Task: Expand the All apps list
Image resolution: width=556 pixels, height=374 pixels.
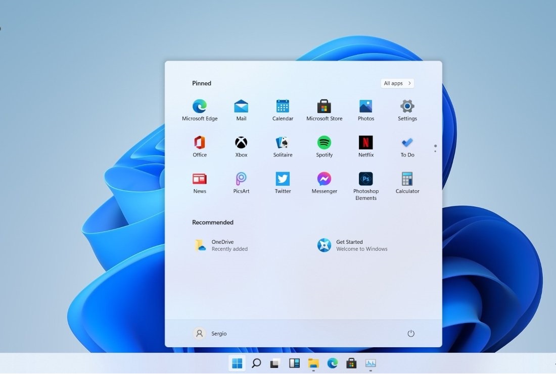Action: pos(397,83)
